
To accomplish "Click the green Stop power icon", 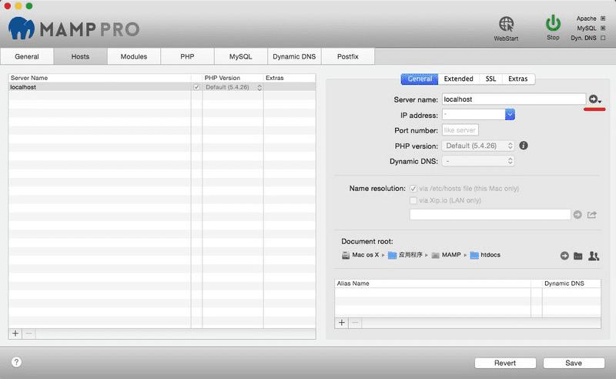I will [553, 23].
